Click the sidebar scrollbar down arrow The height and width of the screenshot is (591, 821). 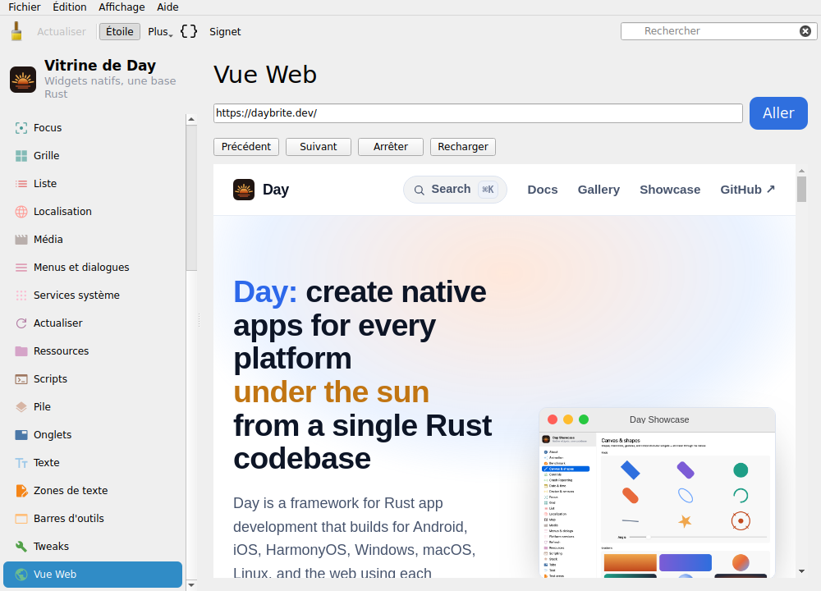[x=191, y=585]
